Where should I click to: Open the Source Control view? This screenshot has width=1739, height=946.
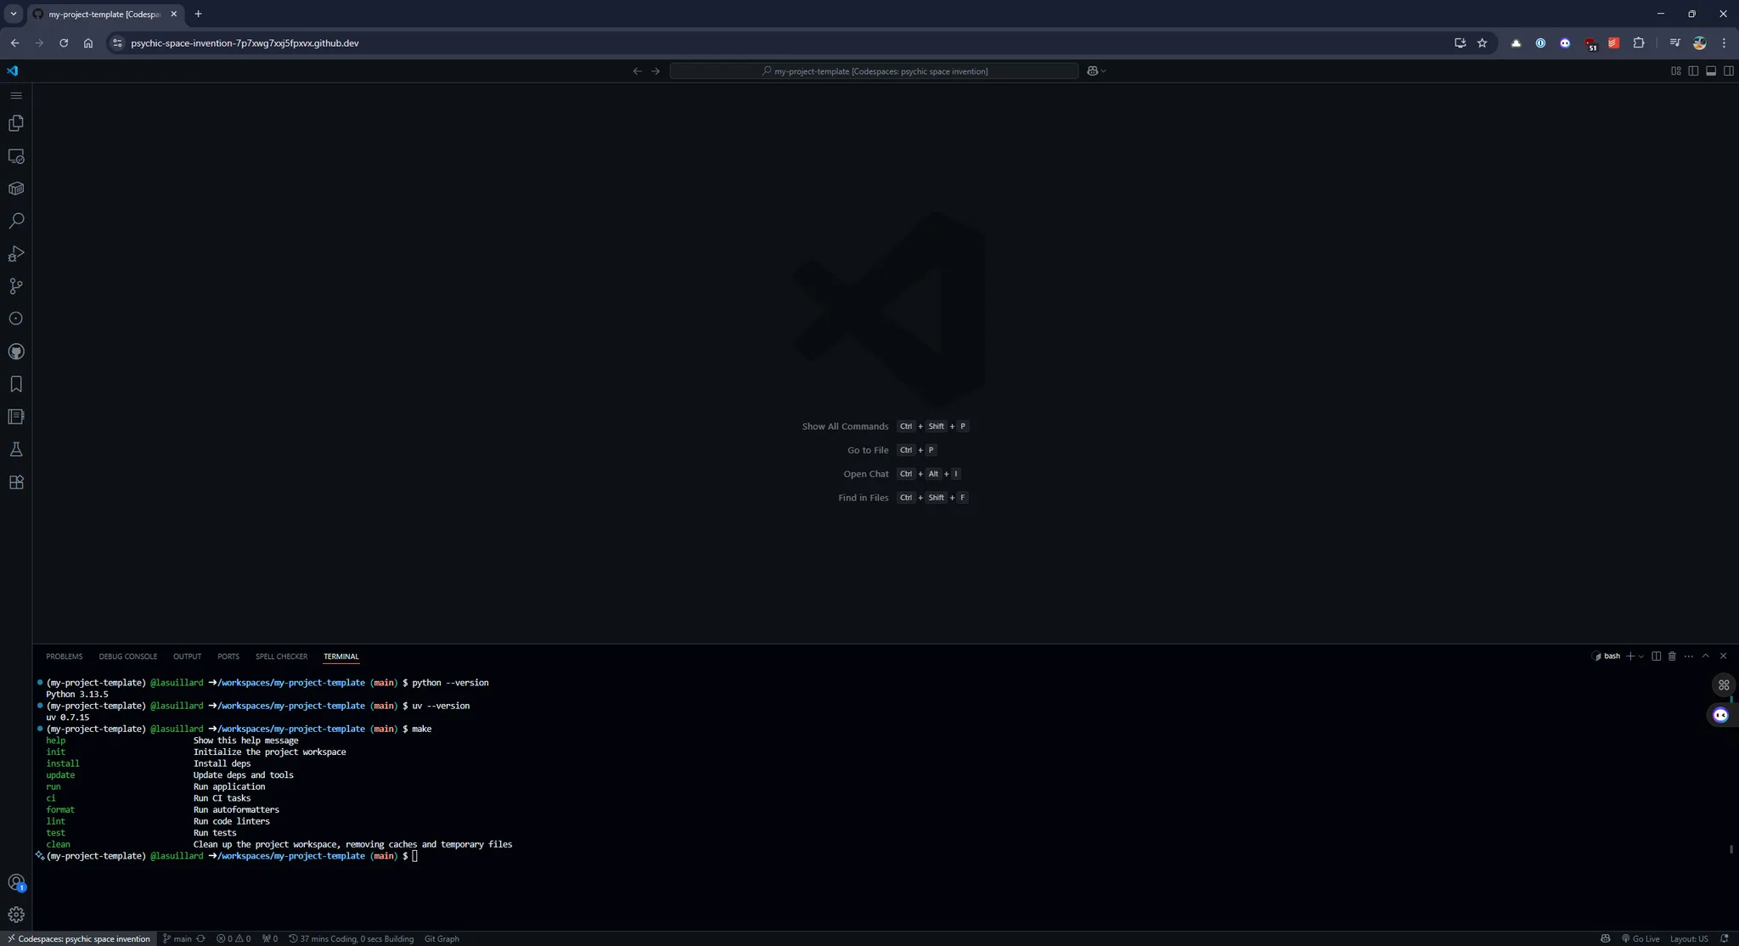[x=16, y=286]
